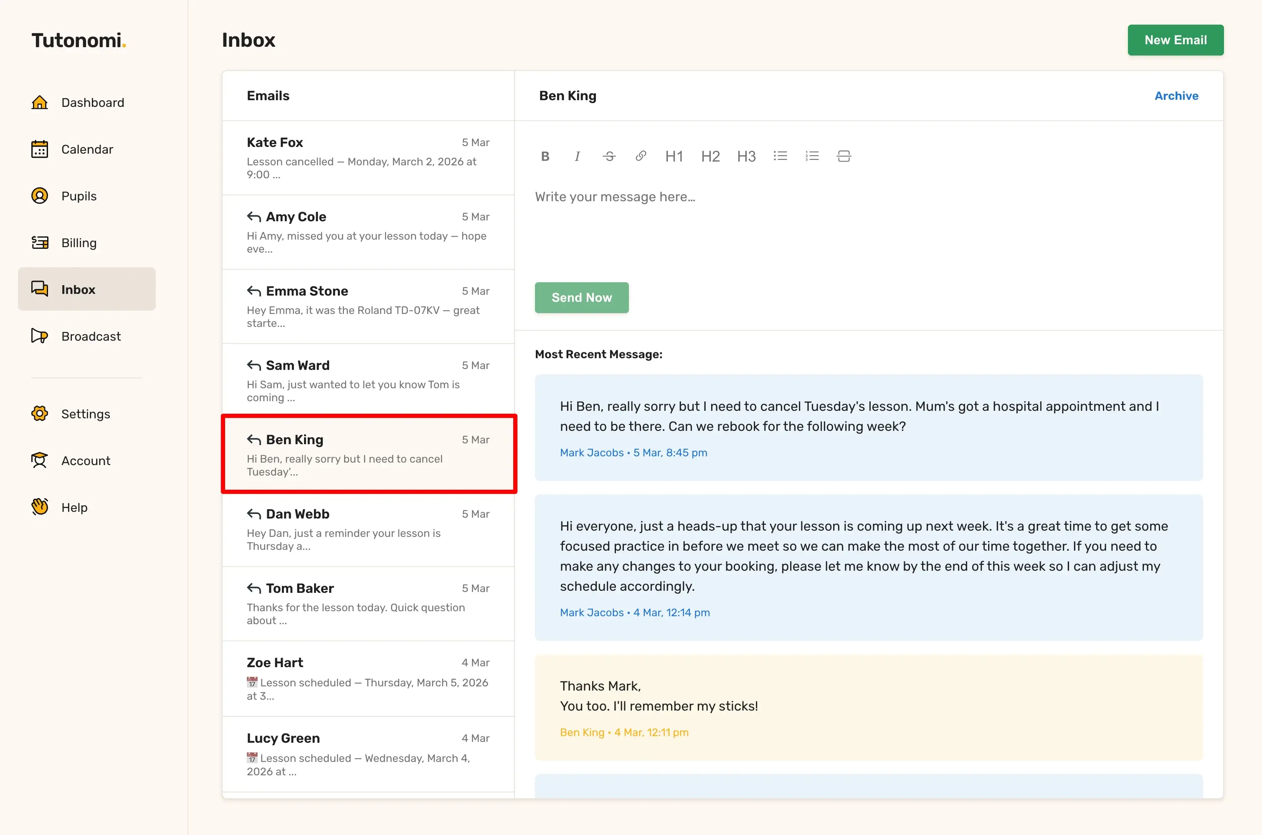Insert a numbered list

[x=812, y=156]
